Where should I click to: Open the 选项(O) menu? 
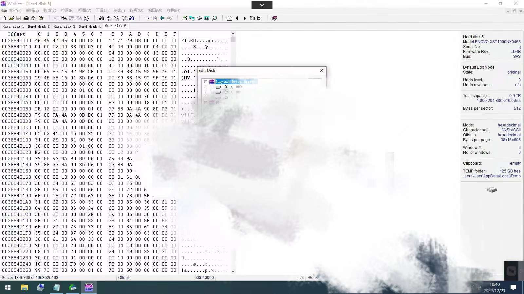point(136,10)
